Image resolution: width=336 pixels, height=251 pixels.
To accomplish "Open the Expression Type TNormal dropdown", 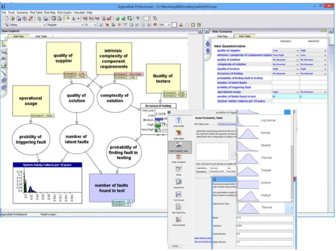I will [265, 208].
